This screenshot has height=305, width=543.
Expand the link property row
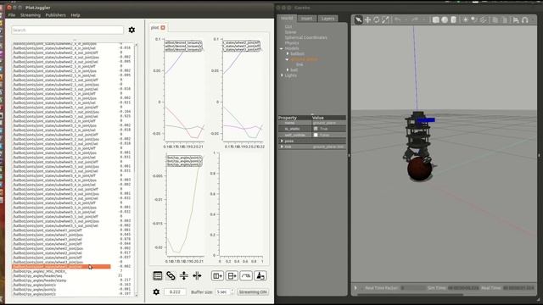(282, 147)
